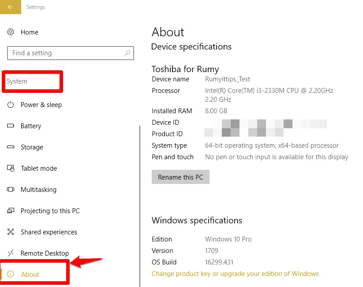This screenshot has width=363, height=287.
Task: Click the Device name label
Action: [170, 79]
